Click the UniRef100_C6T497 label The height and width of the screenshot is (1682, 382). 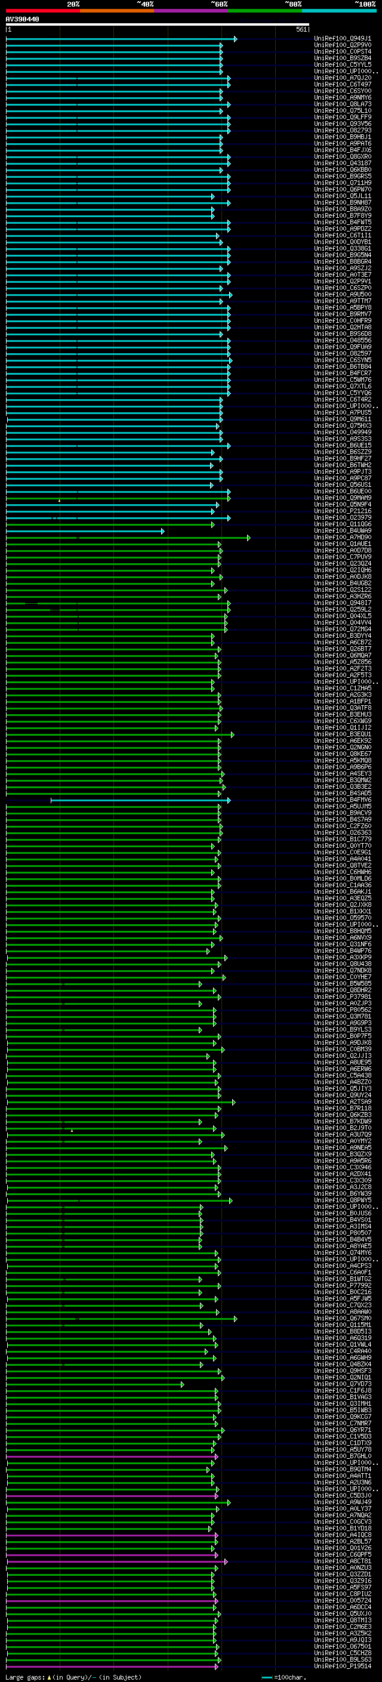click(343, 85)
